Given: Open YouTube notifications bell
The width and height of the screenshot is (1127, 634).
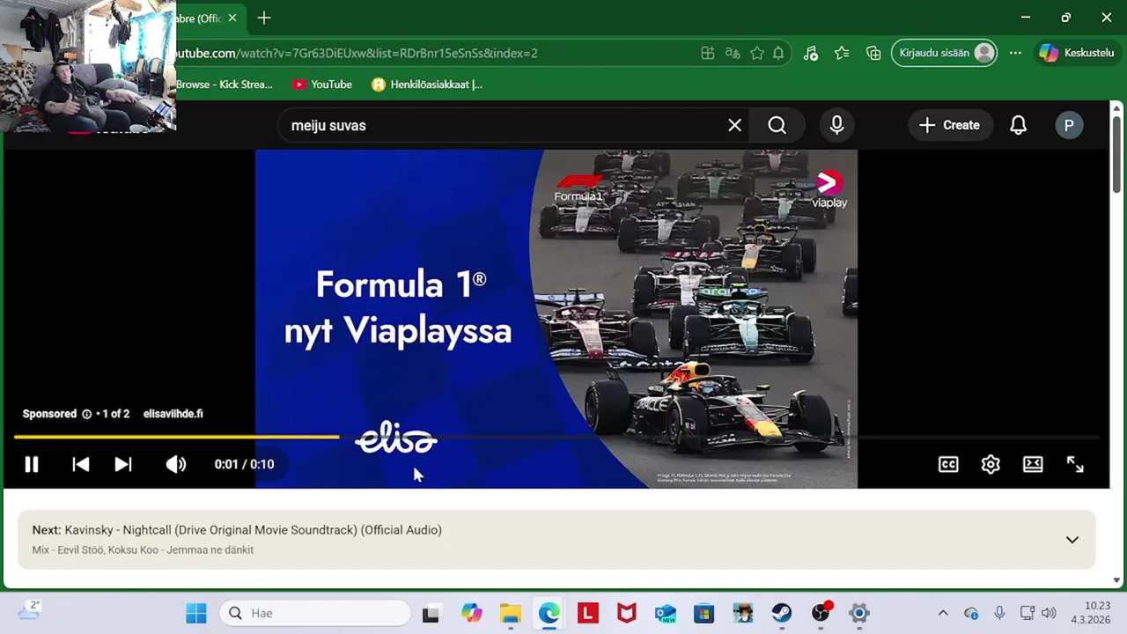Looking at the screenshot, I should pos(1018,125).
